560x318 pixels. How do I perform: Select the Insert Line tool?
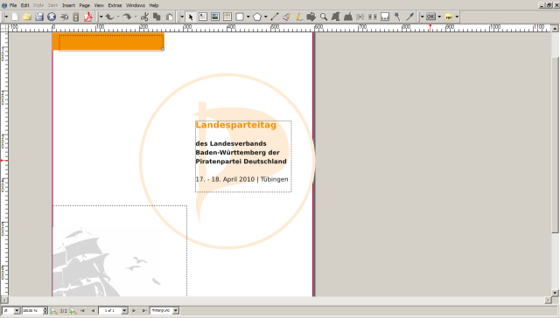275,17
